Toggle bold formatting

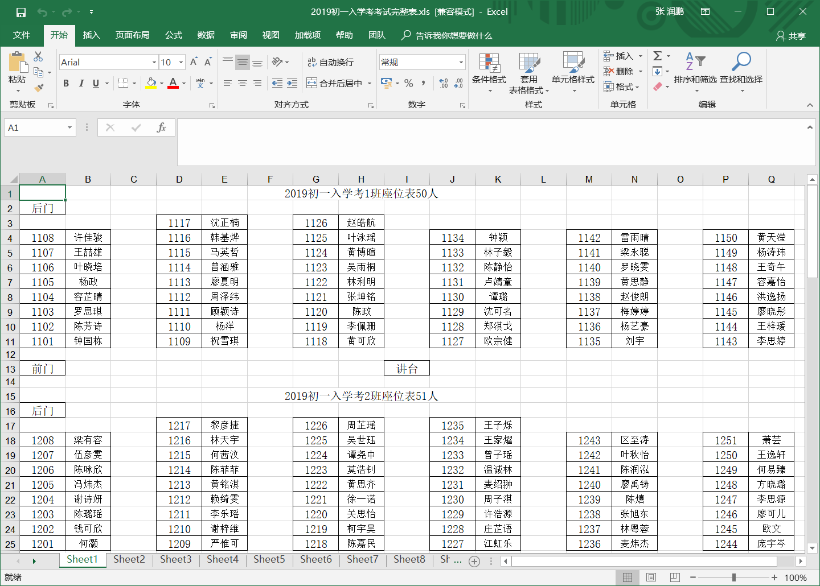(66, 83)
